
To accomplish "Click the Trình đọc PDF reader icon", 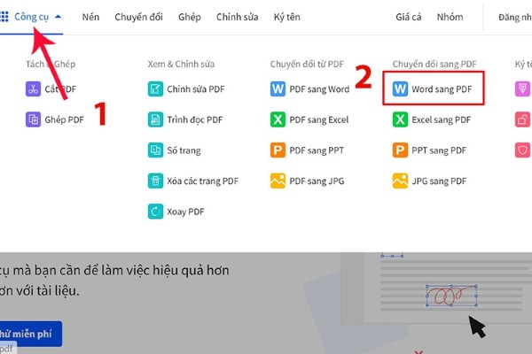I will pos(155,119).
